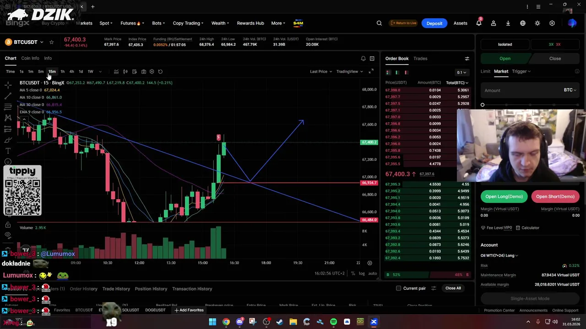Viewport: 586px width, 329px height.
Task: Open Total(BTC) column unit dropdown
Action: (457, 83)
